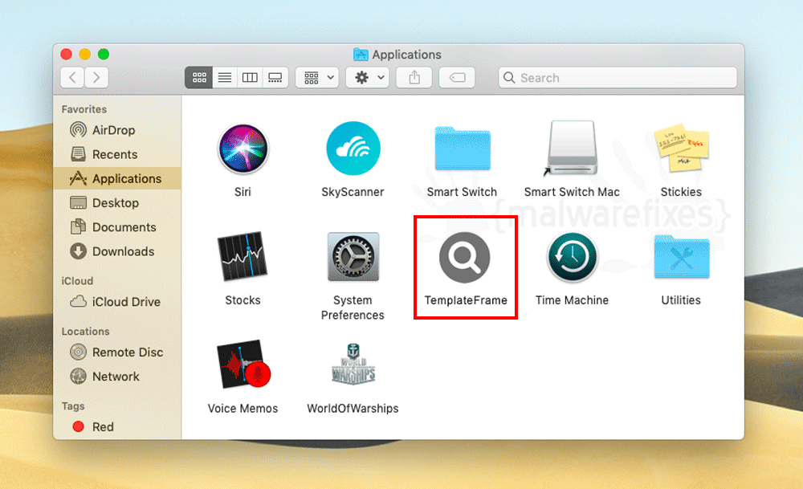Click the "Stocks" file name
Screen dimensions: 803x489
tap(243, 300)
